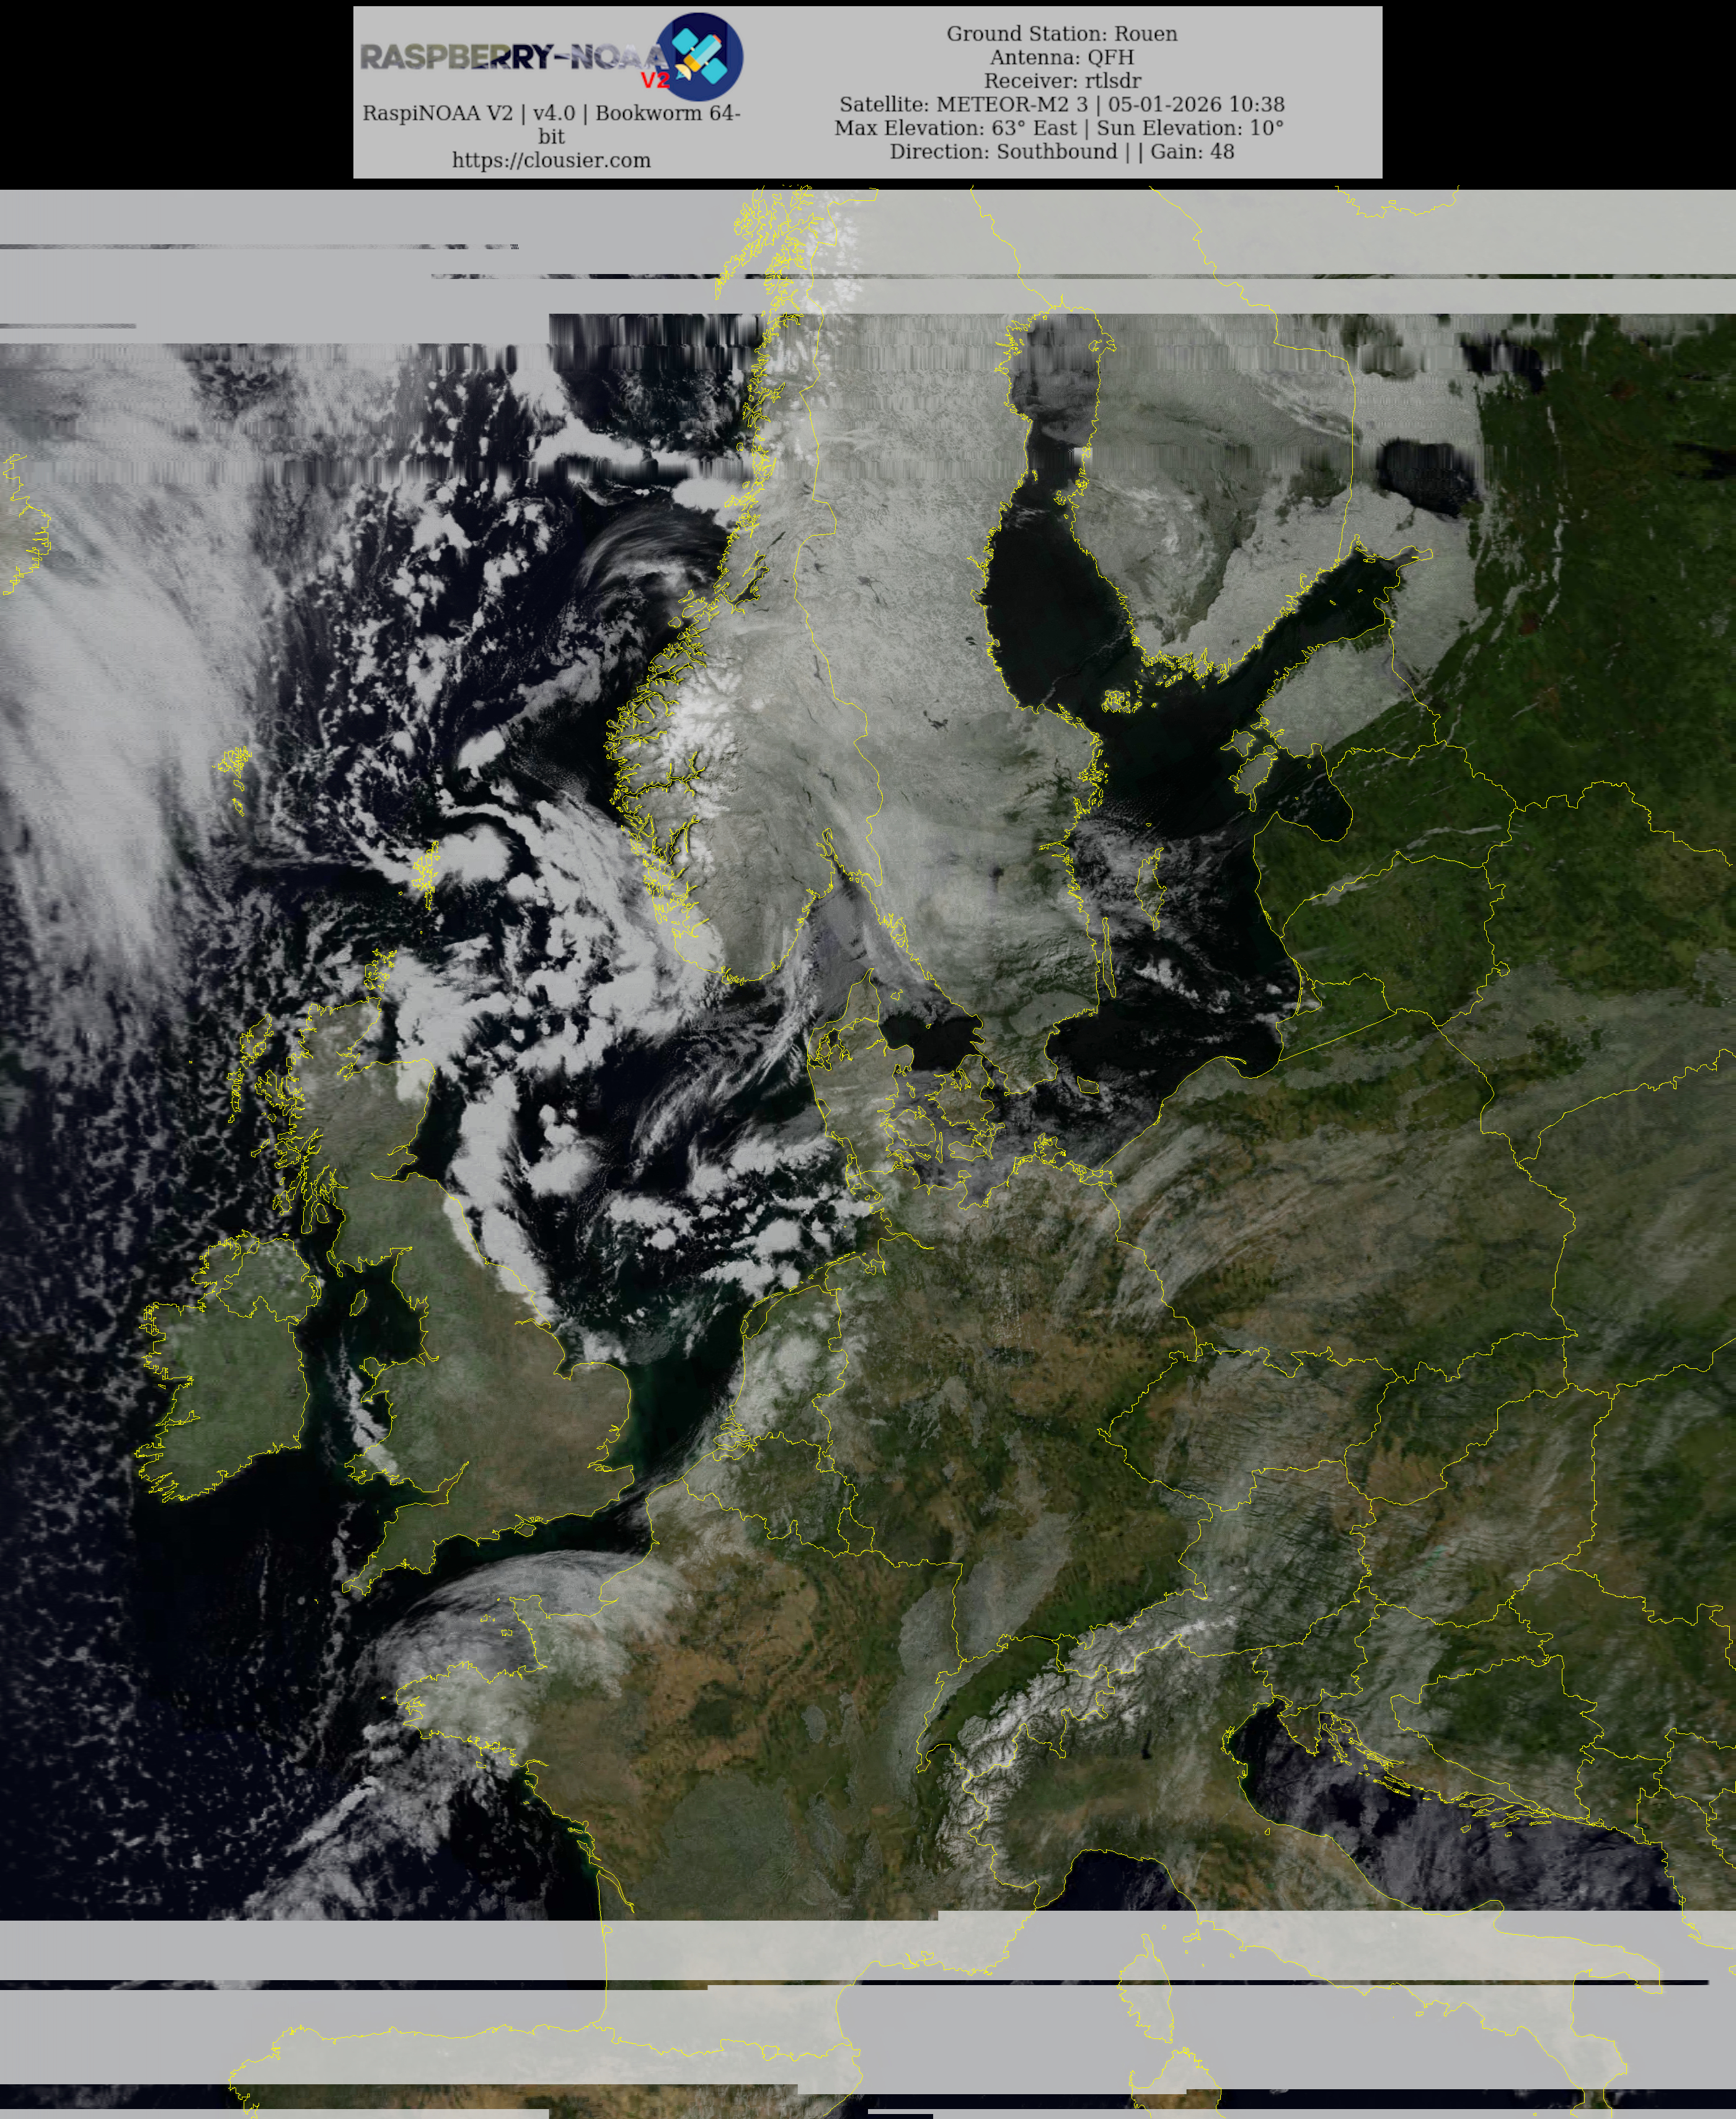Click the Direction: Southbound Gain line
Viewport: 1736px width, 2119px height.
[x=1061, y=152]
